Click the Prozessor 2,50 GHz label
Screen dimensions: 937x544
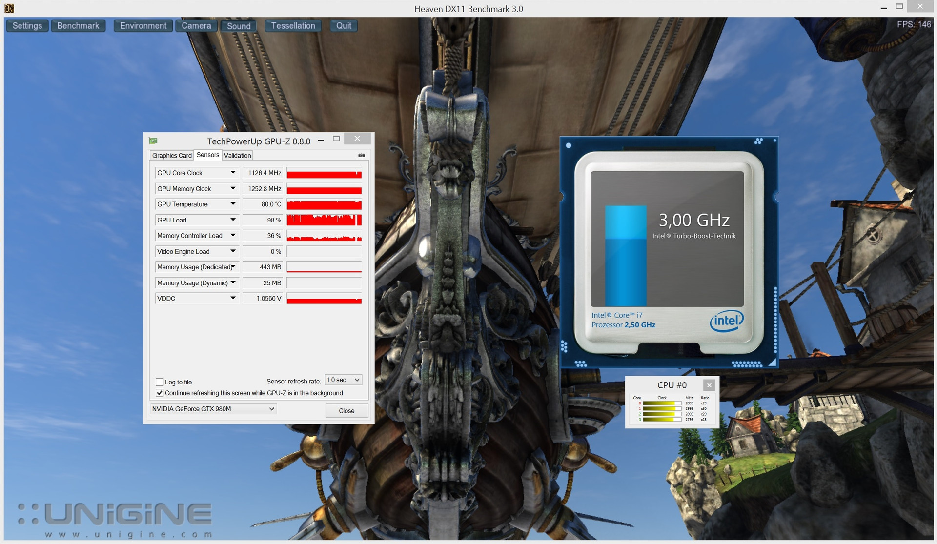[x=623, y=325]
